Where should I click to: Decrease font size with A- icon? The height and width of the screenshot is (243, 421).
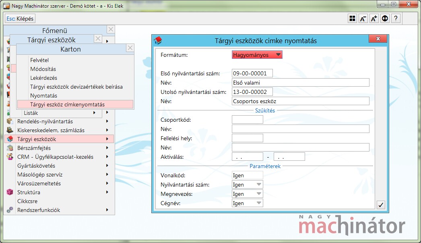[x=363, y=19]
